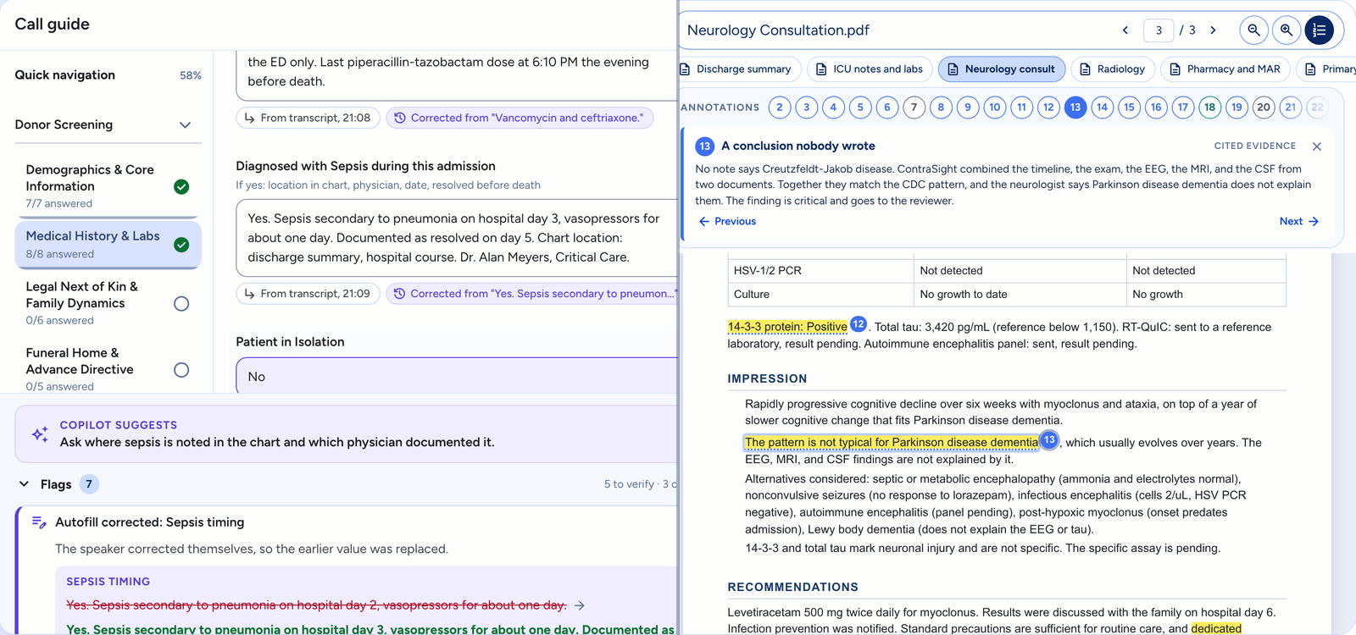This screenshot has width=1356, height=635.
Task: Select annotation 20
Action: 1264,108
